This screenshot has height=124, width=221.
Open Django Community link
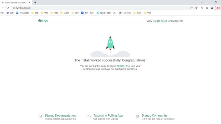[155, 116]
